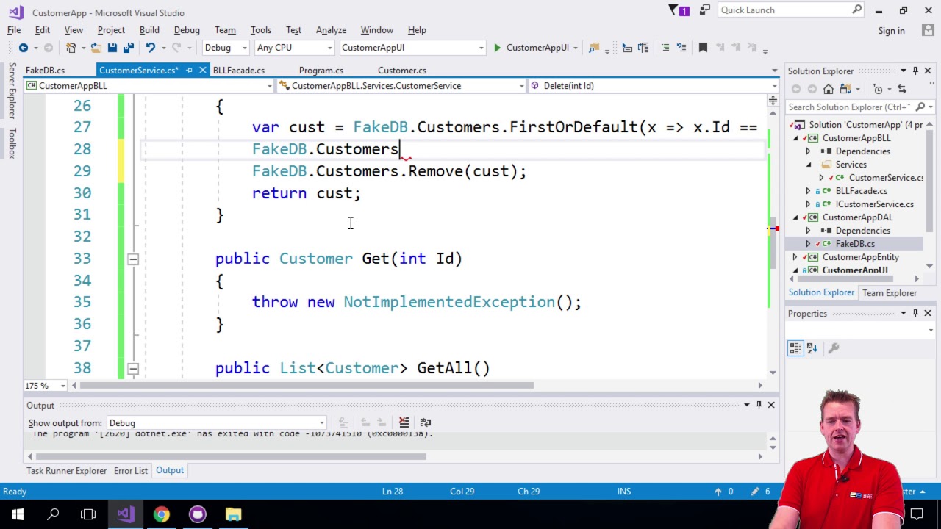Image resolution: width=941 pixels, height=529 pixels.
Task: Click the notifications flag icon
Action: click(673, 10)
